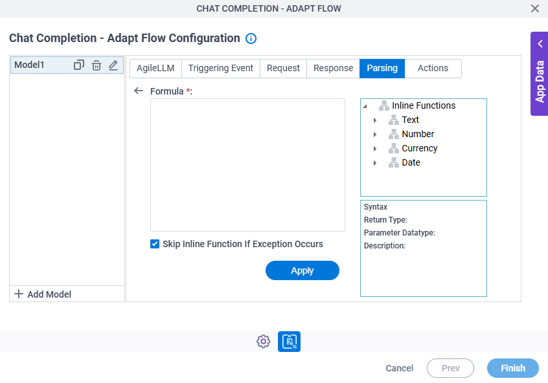Click the Currency category folder icon
The width and height of the screenshot is (548, 383).
[394, 148]
